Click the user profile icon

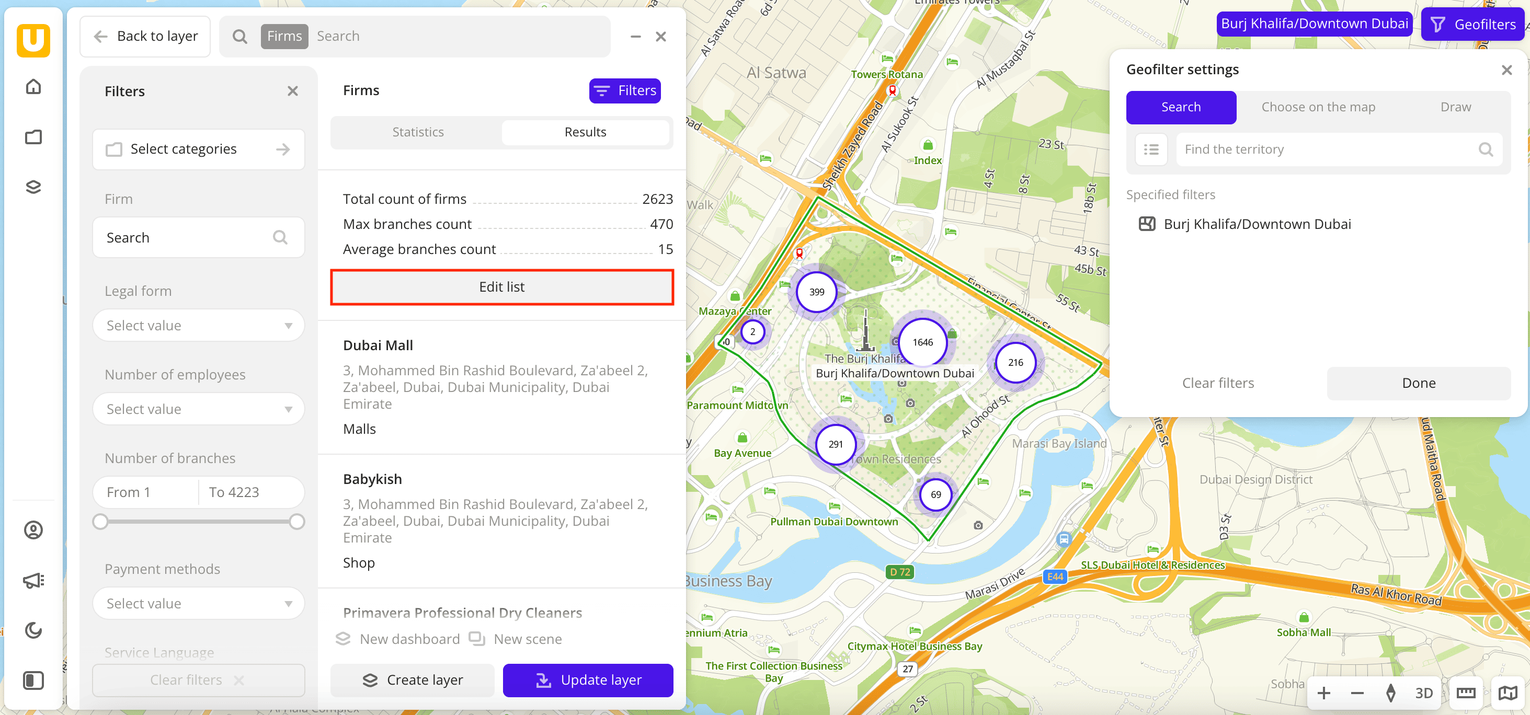pyautogui.click(x=33, y=530)
